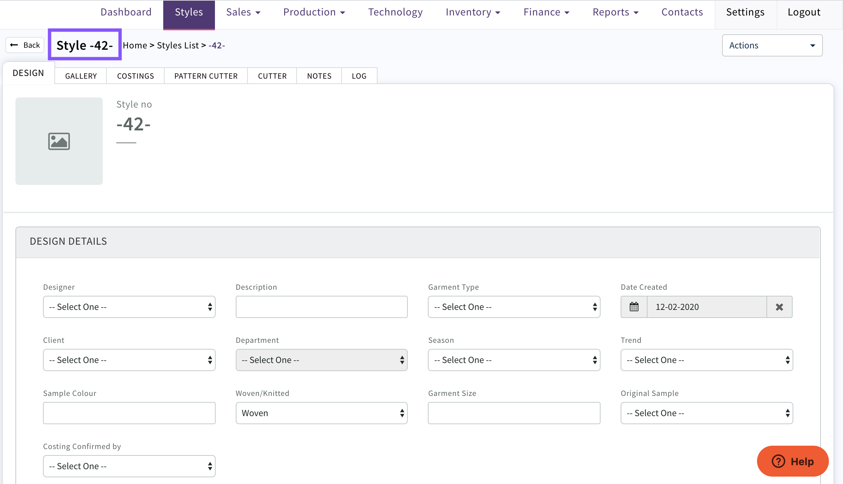Expand the Actions dropdown
Image resolution: width=843 pixels, height=484 pixels.
click(x=772, y=45)
